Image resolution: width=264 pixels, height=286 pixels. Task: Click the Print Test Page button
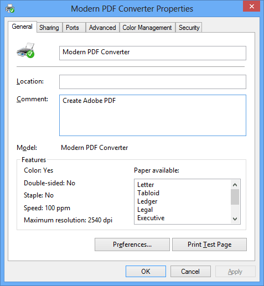tap(209, 245)
